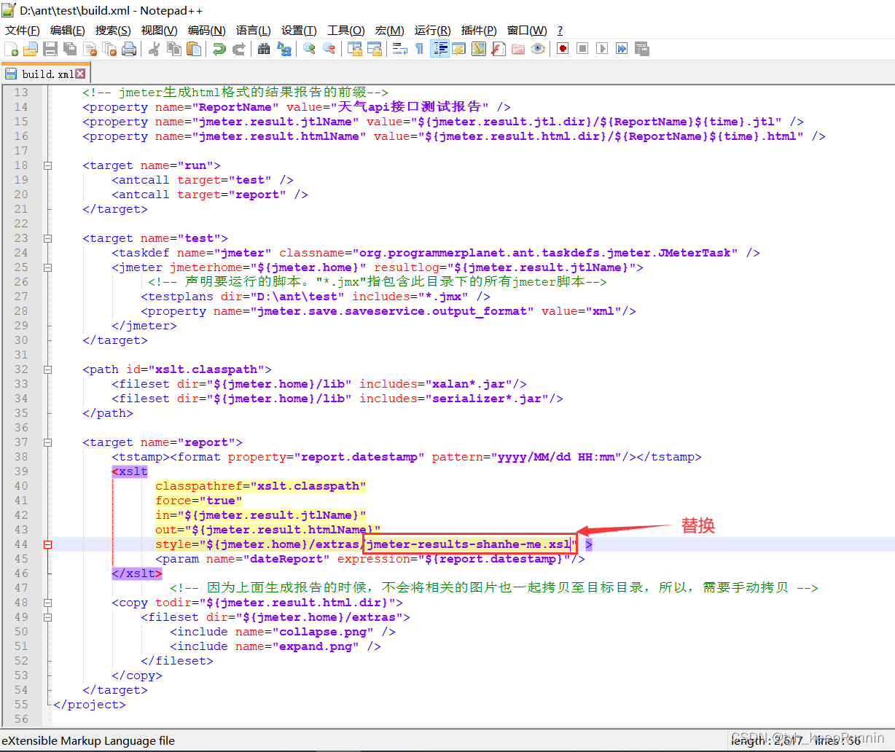The height and width of the screenshot is (752, 895).
Task: Click the Close All documents icon
Action: (109, 49)
